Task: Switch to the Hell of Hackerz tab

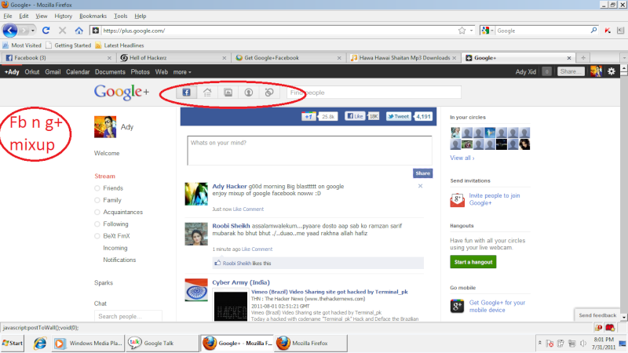Action: (x=173, y=57)
